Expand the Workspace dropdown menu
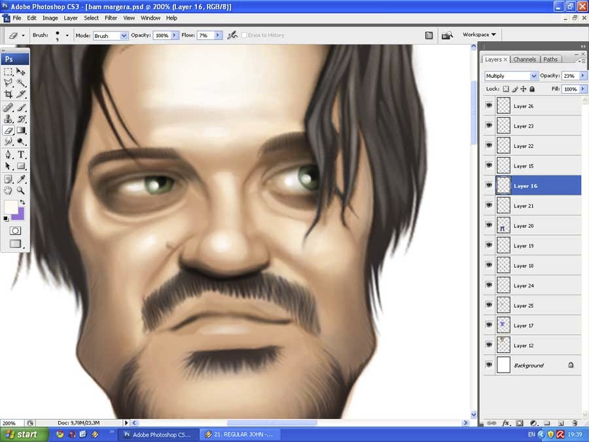 479,35
